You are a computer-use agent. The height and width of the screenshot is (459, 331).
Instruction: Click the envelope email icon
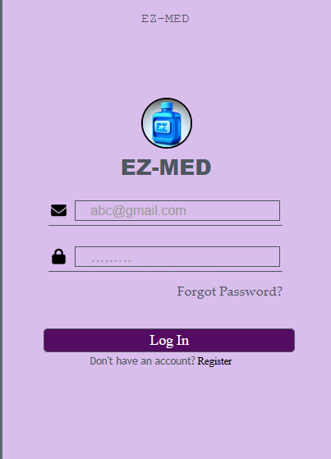click(x=58, y=210)
